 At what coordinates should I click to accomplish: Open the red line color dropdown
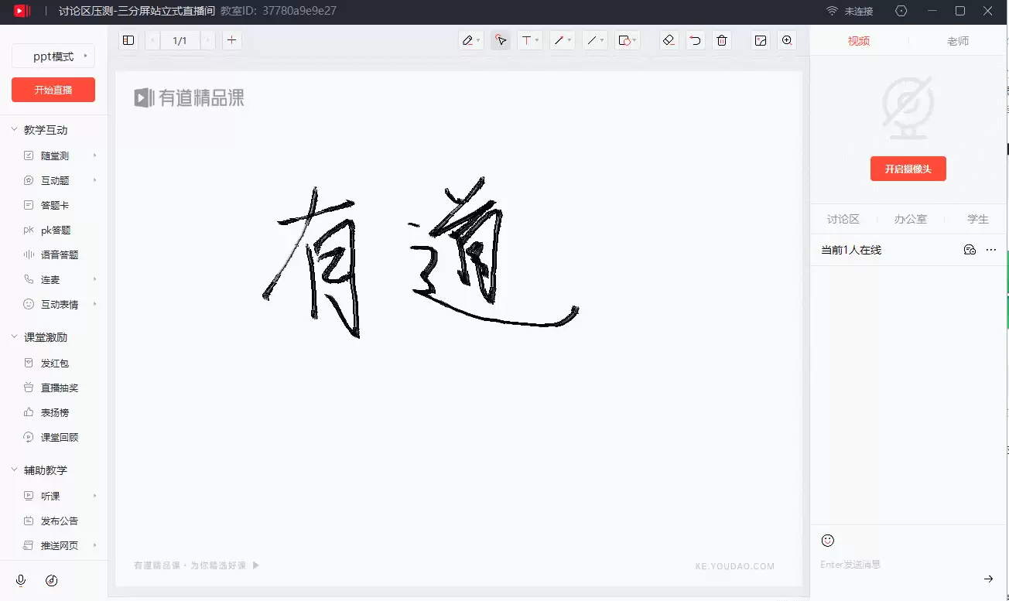tap(563, 41)
